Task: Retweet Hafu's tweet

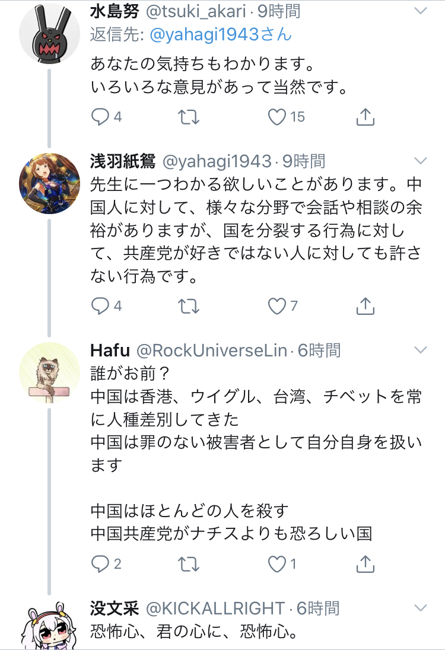Action: coord(189,563)
